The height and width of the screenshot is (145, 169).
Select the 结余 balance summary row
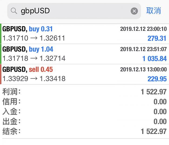[x=84, y=131]
